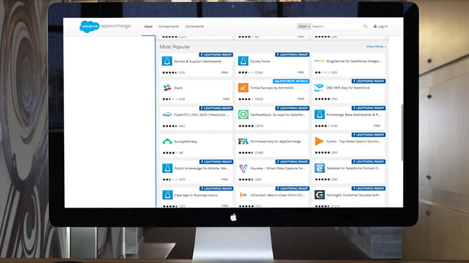Viewport: 469px width, 263px height.
Task: Click the star rating of Coveo
Action: 322,152
